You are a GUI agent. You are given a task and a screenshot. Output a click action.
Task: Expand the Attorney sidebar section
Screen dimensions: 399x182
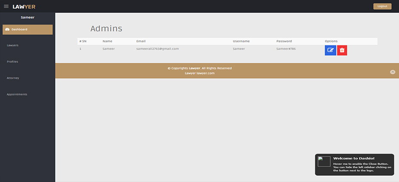click(13, 78)
